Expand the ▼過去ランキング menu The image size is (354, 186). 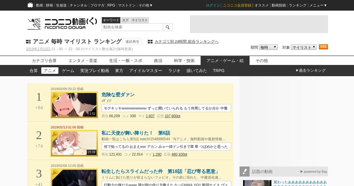coord(310,71)
